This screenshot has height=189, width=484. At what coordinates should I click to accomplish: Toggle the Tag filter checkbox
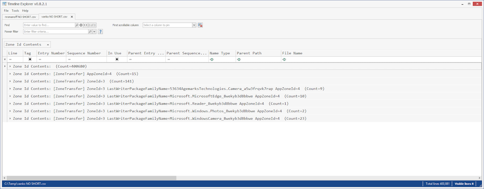30,59
